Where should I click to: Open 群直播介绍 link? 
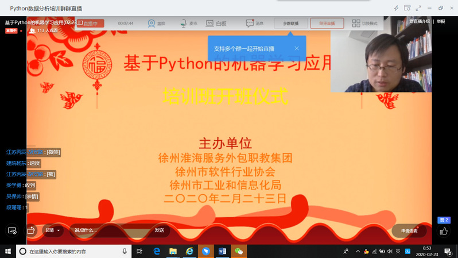click(x=419, y=21)
